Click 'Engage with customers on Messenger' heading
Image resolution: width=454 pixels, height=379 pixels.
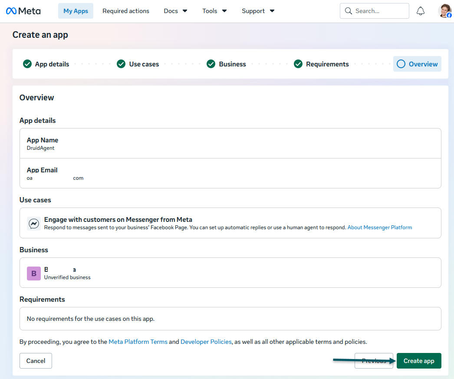118,220
